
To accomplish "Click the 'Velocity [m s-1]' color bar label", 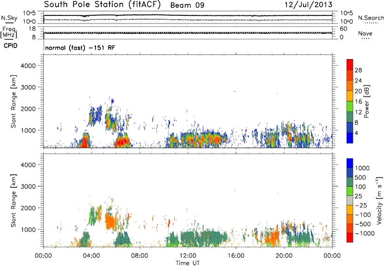I will tap(379, 200).
